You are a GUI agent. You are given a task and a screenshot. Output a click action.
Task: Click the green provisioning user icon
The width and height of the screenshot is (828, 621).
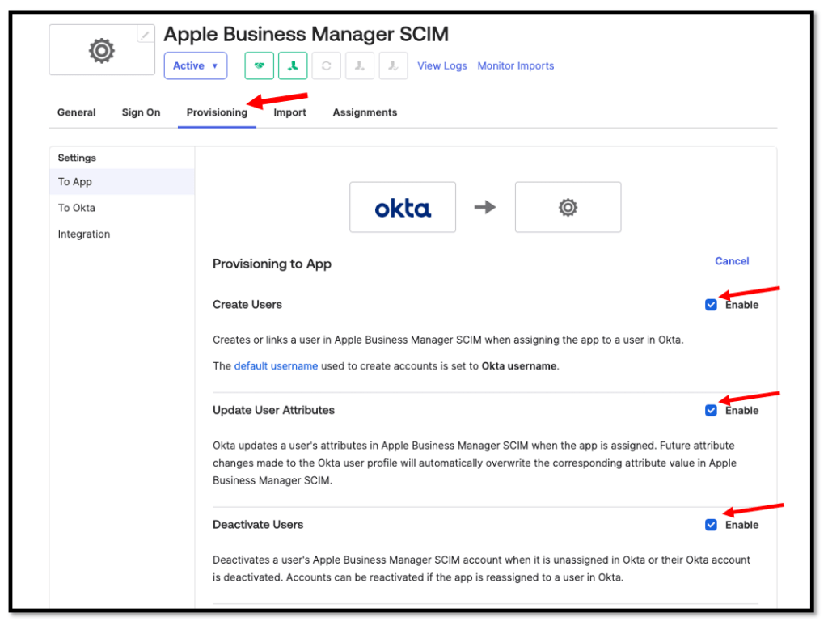(x=293, y=66)
